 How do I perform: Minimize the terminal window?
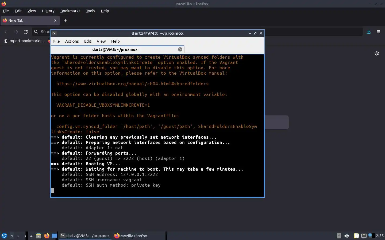[x=249, y=33]
